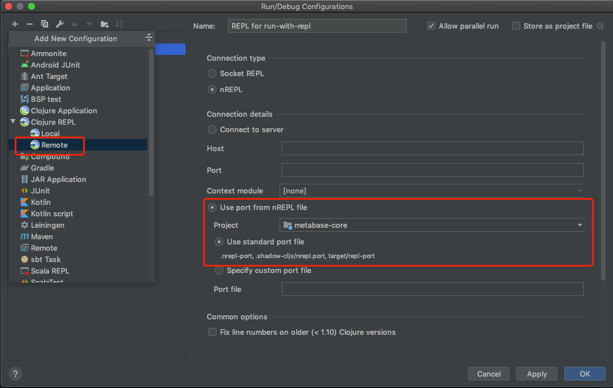Click the Move Up arrow icon

(x=74, y=24)
